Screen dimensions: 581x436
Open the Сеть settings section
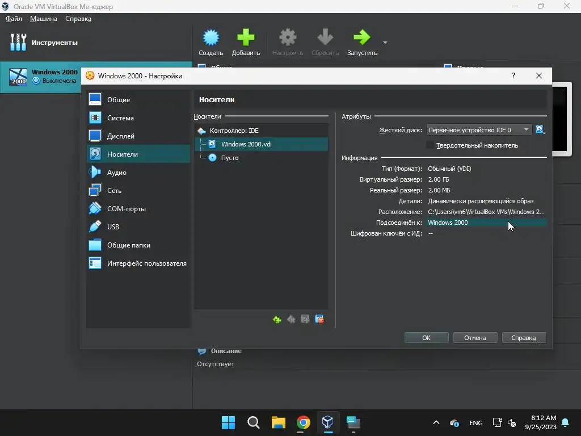[x=138, y=190]
